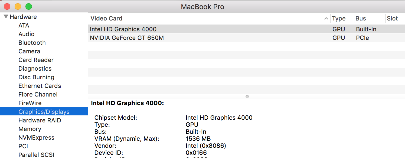Image resolution: width=405 pixels, height=158 pixels.
Task: Minimize the window with yellow button
Action: click(x=18, y=6)
